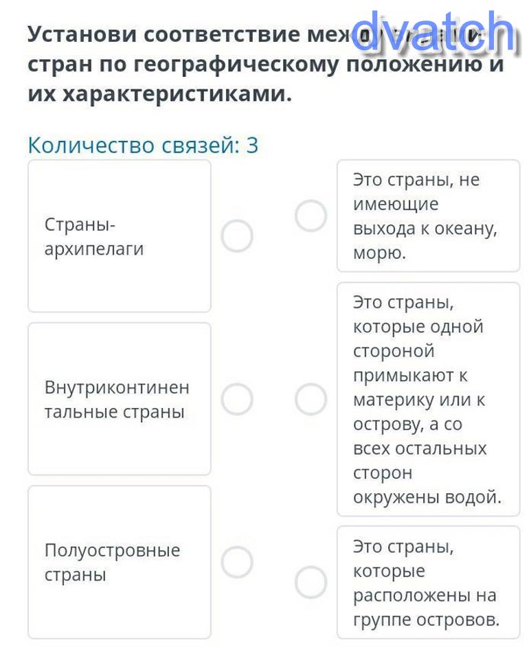Image resolution: width=529 pixels, height=647 pixels.
Task: Click the 'Количество связей: 3' label
Action: click(143, 146)
